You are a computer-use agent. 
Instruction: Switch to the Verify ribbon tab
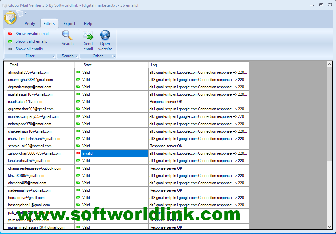coord(30,24)
